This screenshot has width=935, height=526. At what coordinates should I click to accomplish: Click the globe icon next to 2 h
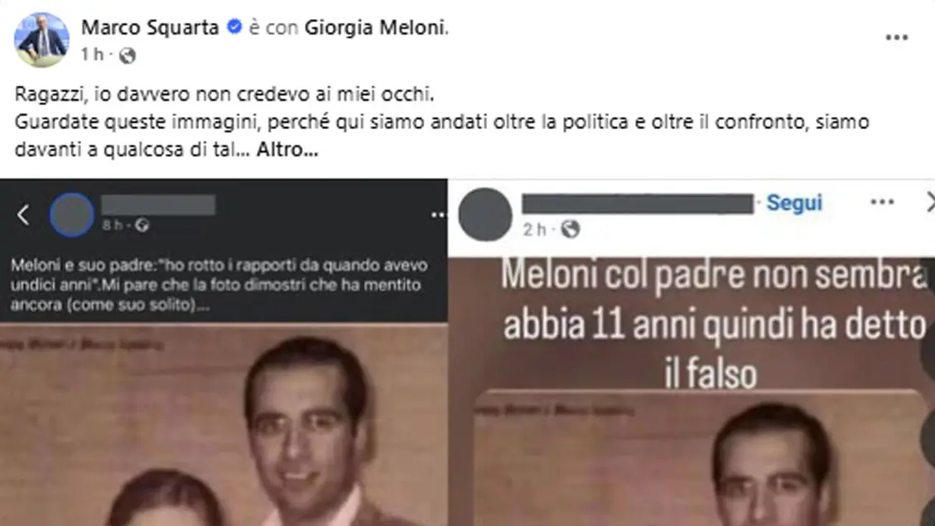(x=570, y=229)
